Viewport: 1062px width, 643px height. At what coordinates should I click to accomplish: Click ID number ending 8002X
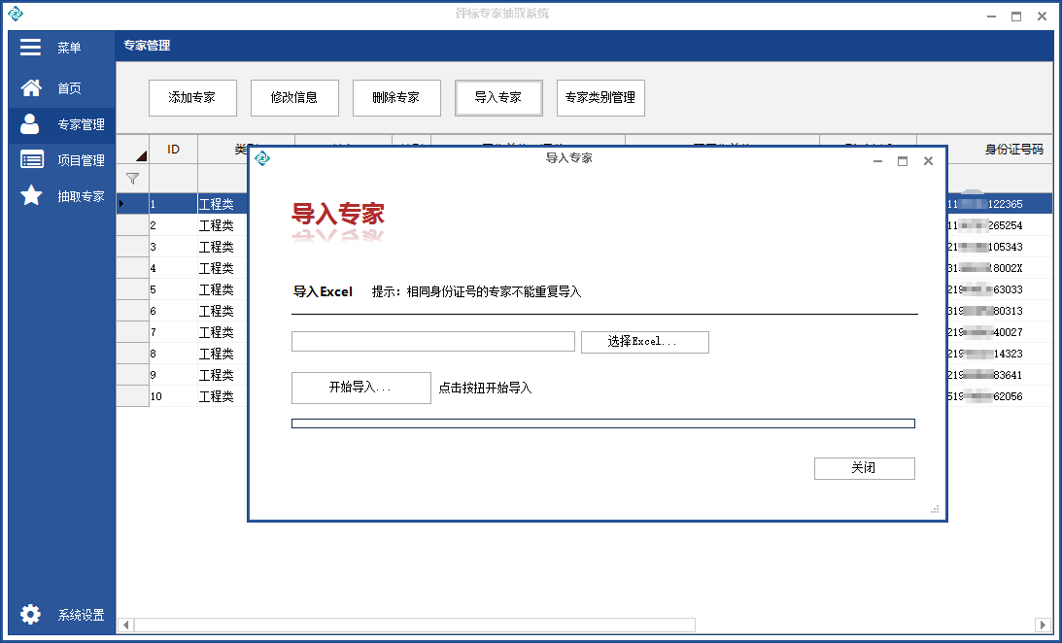[x=985, y=268]
